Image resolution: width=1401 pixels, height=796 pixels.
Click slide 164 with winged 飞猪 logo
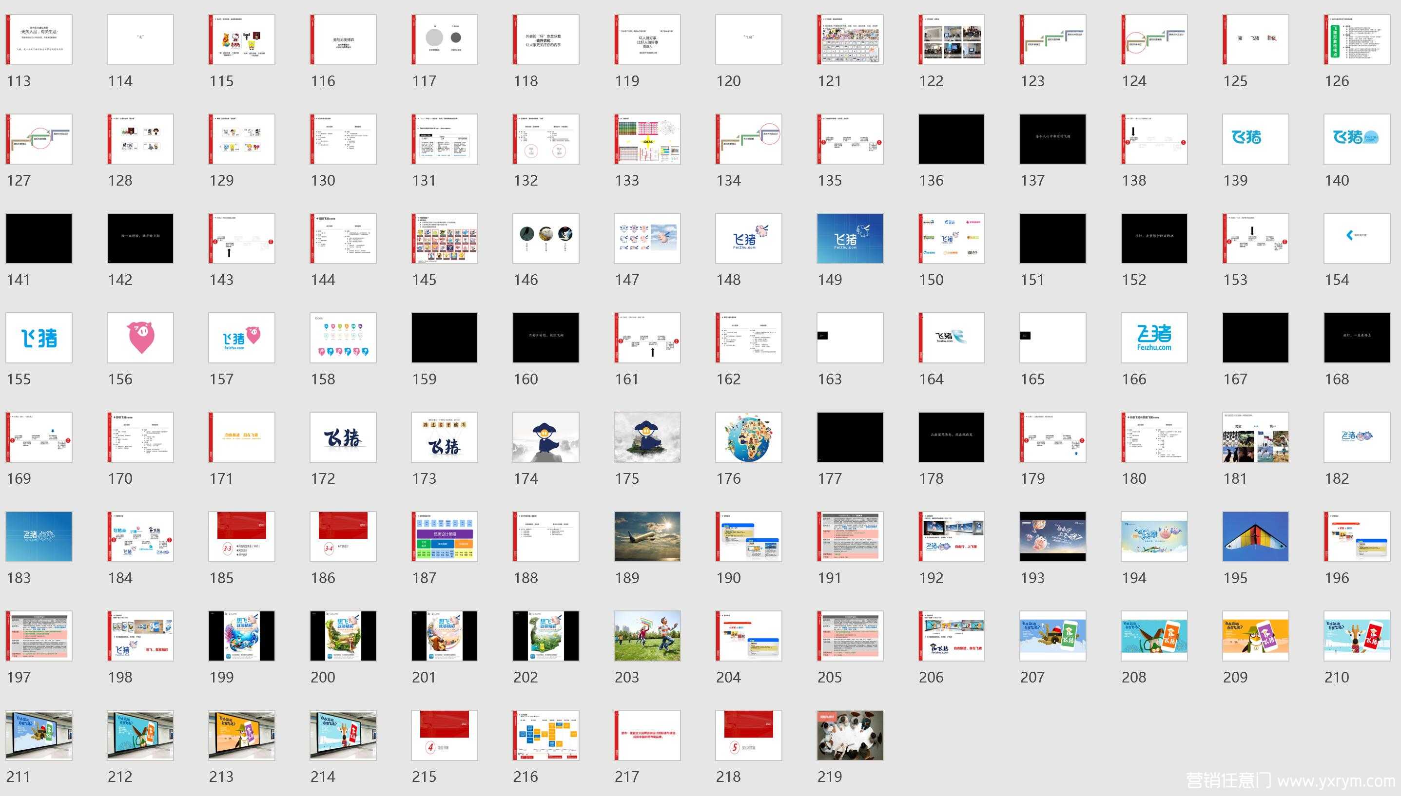952,338
